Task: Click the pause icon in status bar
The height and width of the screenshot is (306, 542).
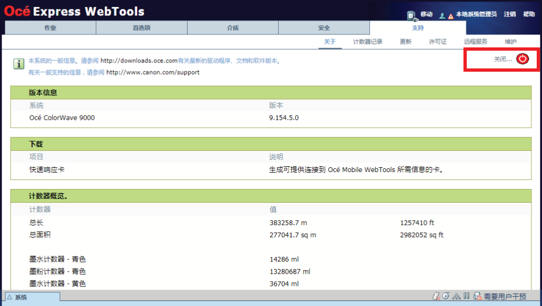Action: click(466, 296)
